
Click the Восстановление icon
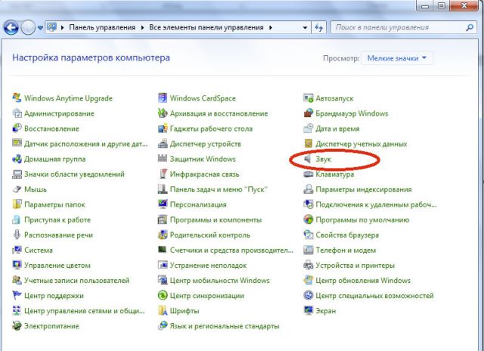[x=17, y=129]
